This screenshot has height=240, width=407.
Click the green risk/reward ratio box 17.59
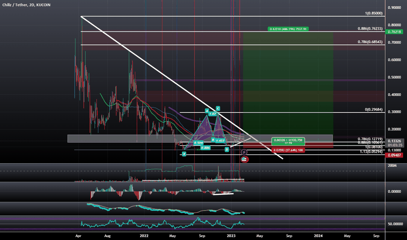coord(288,141)
